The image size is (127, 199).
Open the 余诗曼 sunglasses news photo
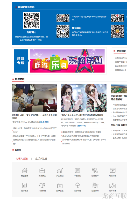pyautogui.click(x=84, y=98)
